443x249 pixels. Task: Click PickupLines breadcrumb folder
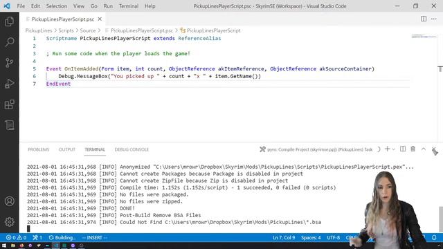[39, 30]
